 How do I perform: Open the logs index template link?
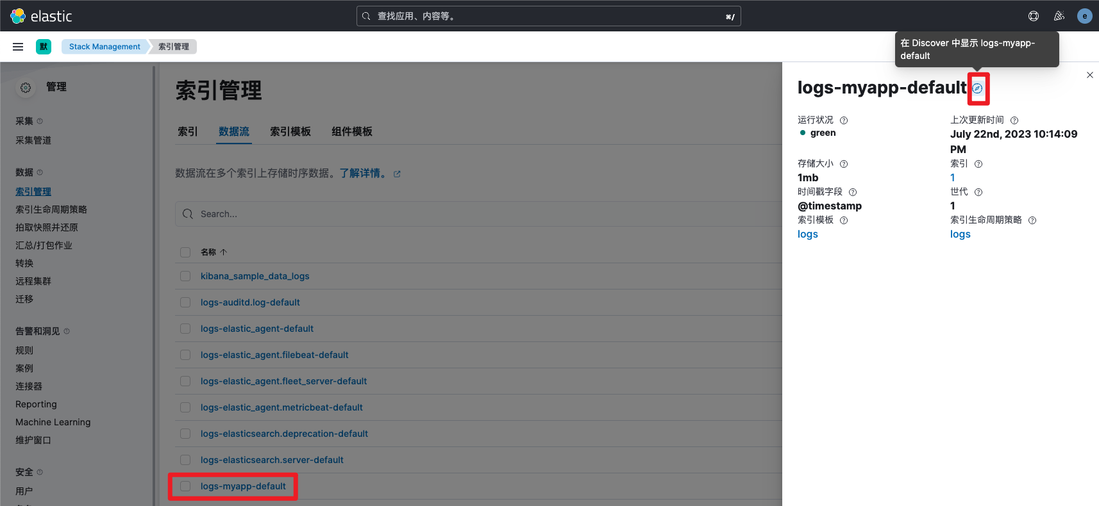pos(808,234)
